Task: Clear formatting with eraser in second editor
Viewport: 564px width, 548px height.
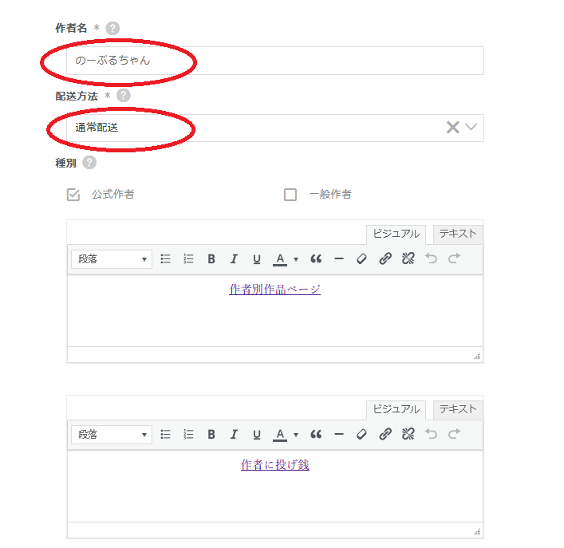Action: point(361,435)
